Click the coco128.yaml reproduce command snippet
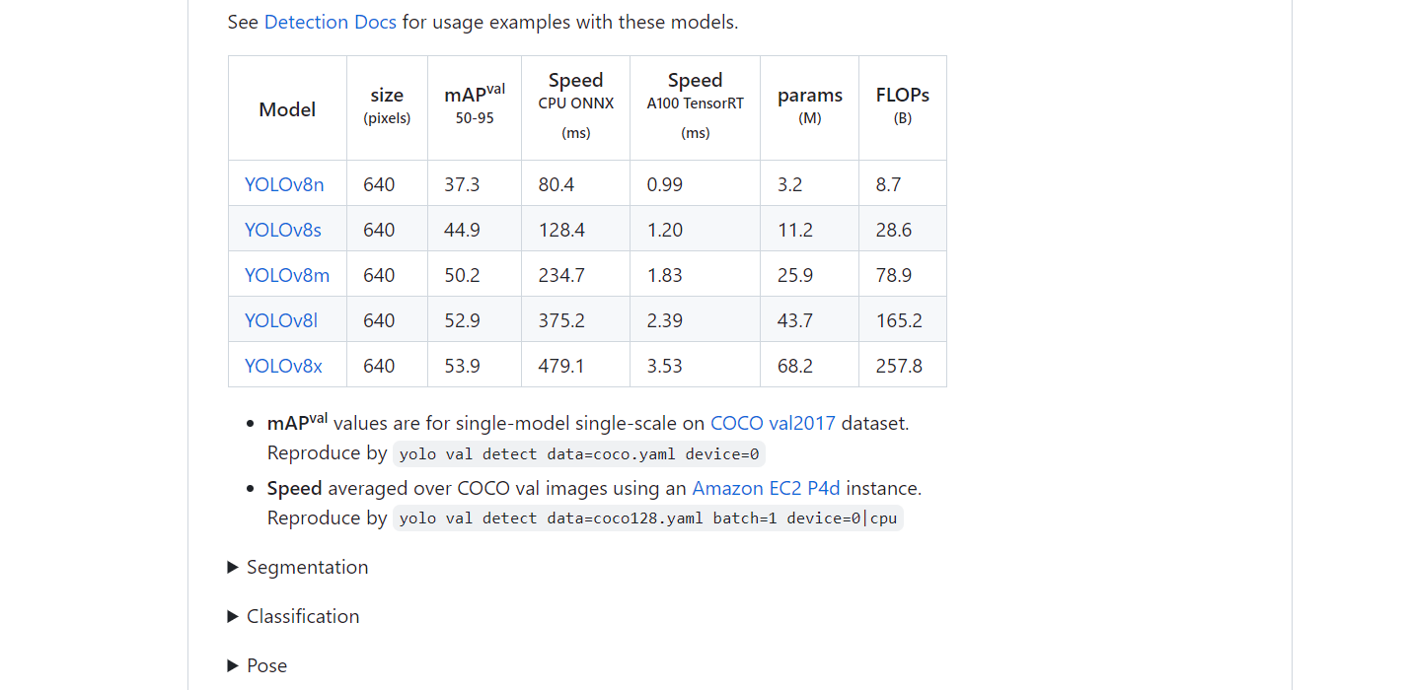 (x=646, y=517)
